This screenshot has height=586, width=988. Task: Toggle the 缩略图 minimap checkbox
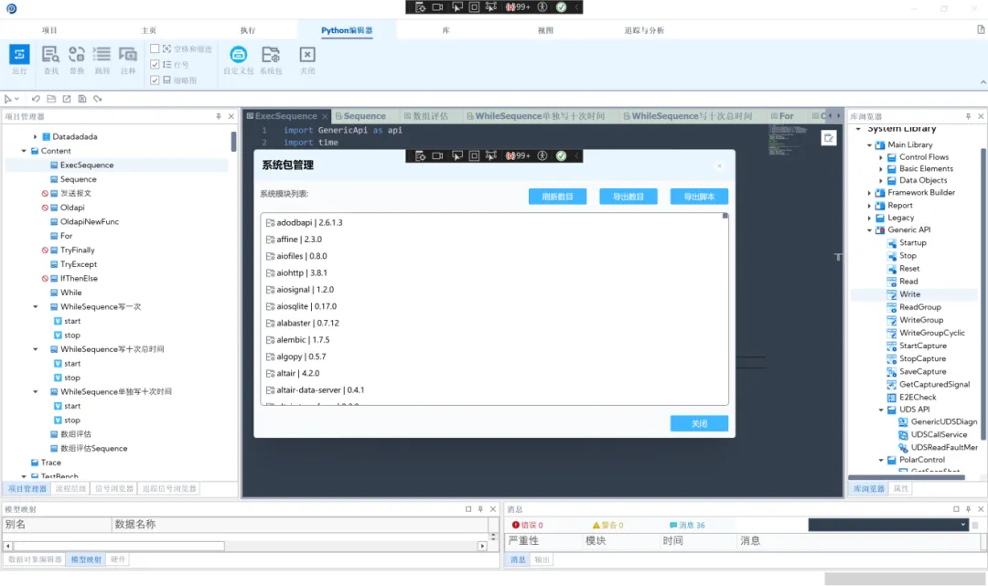pyautogui.click(x=155, y=80)
